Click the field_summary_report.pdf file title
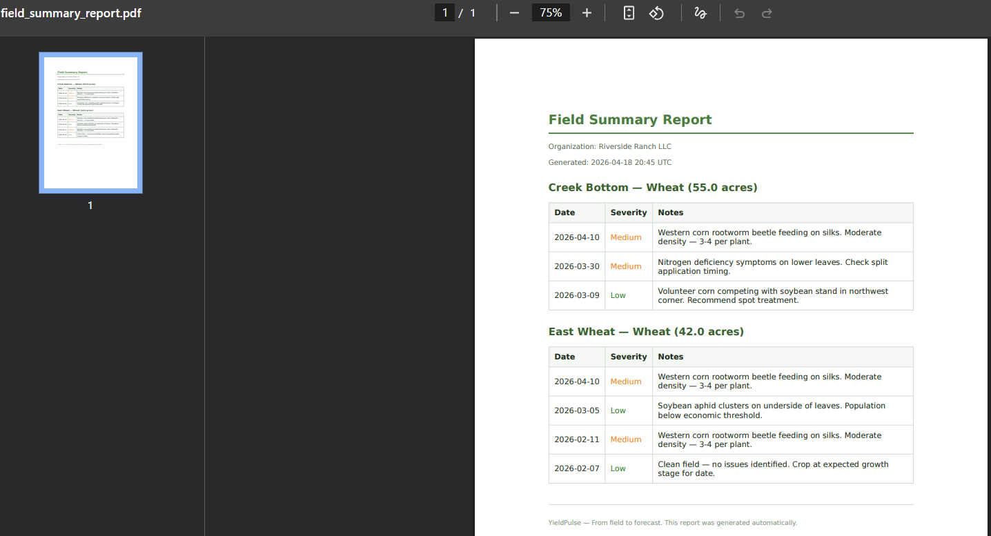The image size is (991, 536). click(x=71, y=13)
